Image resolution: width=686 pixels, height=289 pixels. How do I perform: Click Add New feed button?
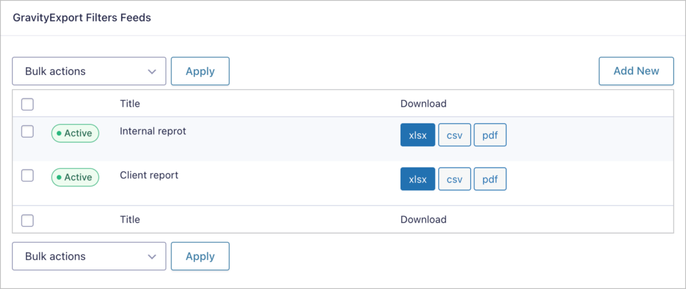[x=636, y=71]
